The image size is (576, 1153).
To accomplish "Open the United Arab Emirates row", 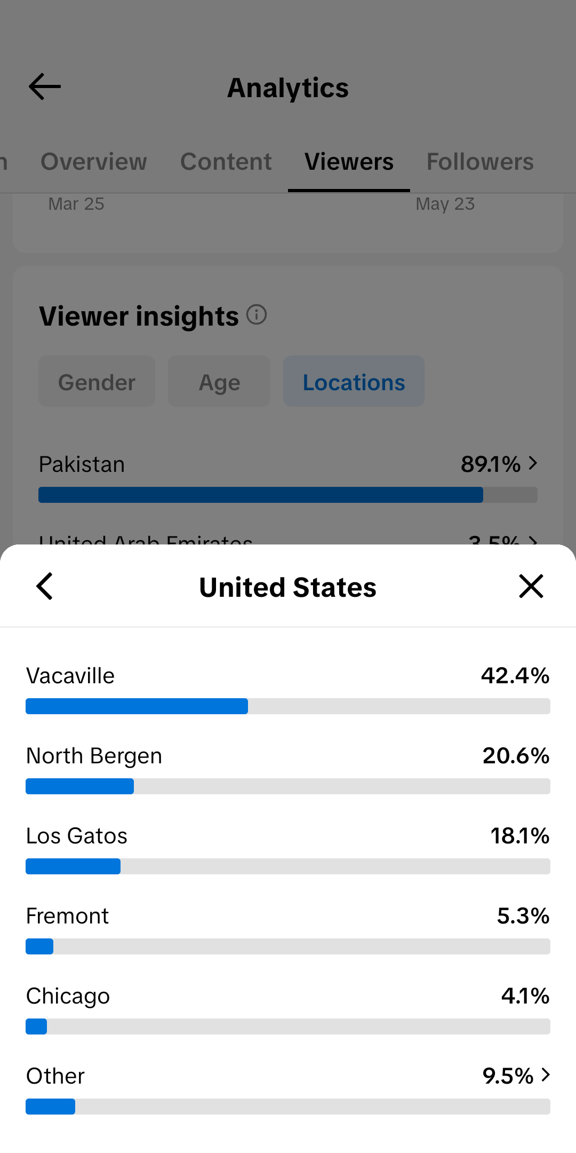I will [x=288, y=539].
